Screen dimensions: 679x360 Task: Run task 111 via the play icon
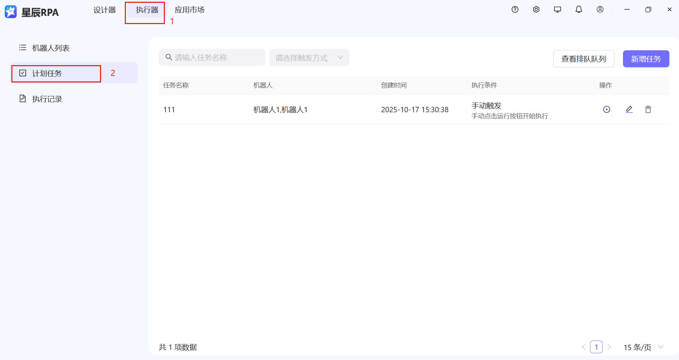pyautogui.click(x=606, y=109)
